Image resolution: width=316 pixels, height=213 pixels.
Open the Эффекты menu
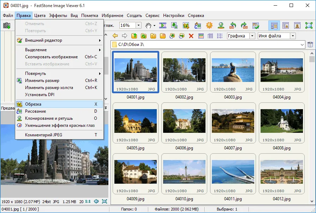click(58, 16)
